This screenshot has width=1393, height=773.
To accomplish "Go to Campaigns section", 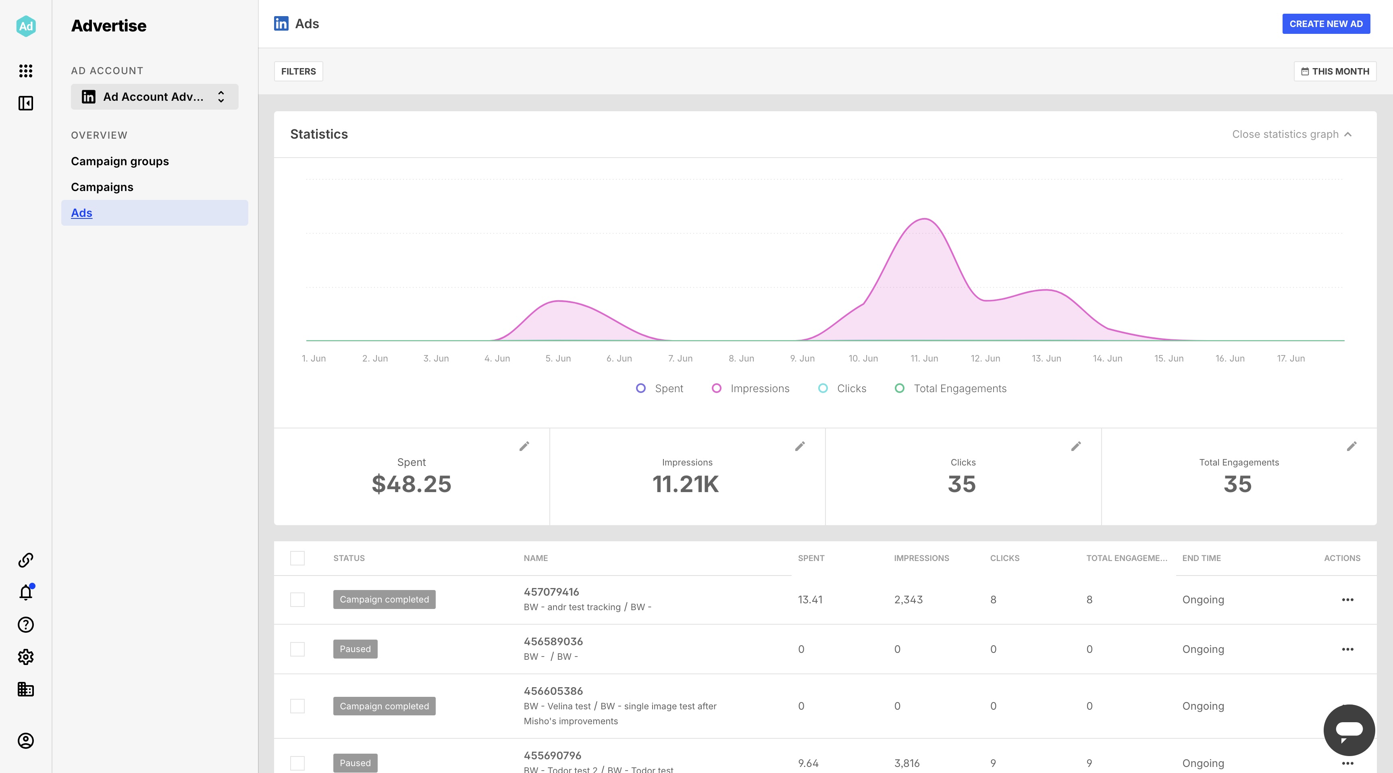I will 102,187.
